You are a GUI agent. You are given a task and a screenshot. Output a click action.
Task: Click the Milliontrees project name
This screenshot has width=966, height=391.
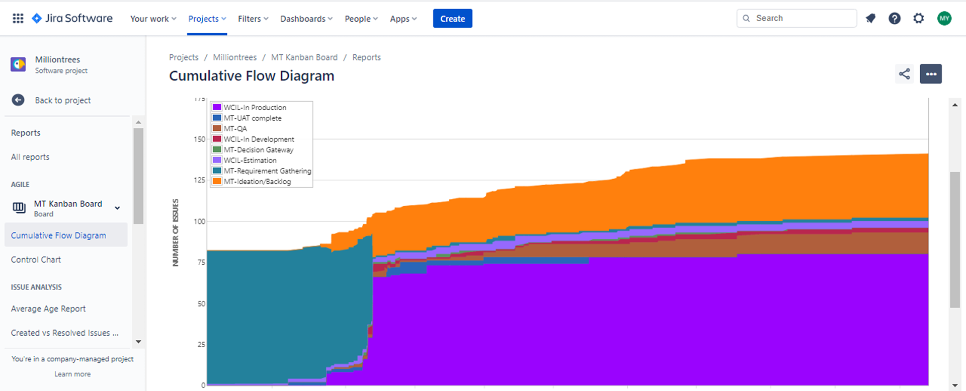57,59
